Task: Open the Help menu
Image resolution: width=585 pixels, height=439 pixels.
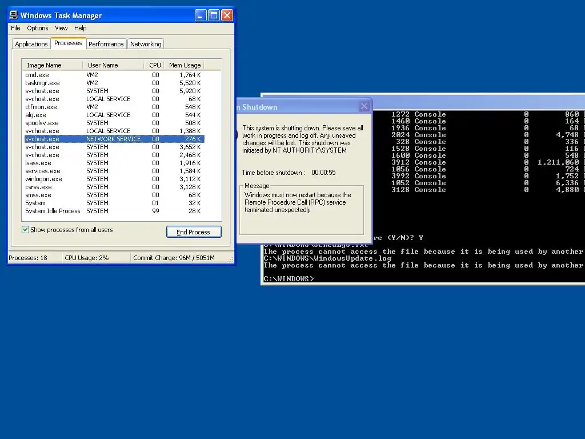Action: [80, 28]
